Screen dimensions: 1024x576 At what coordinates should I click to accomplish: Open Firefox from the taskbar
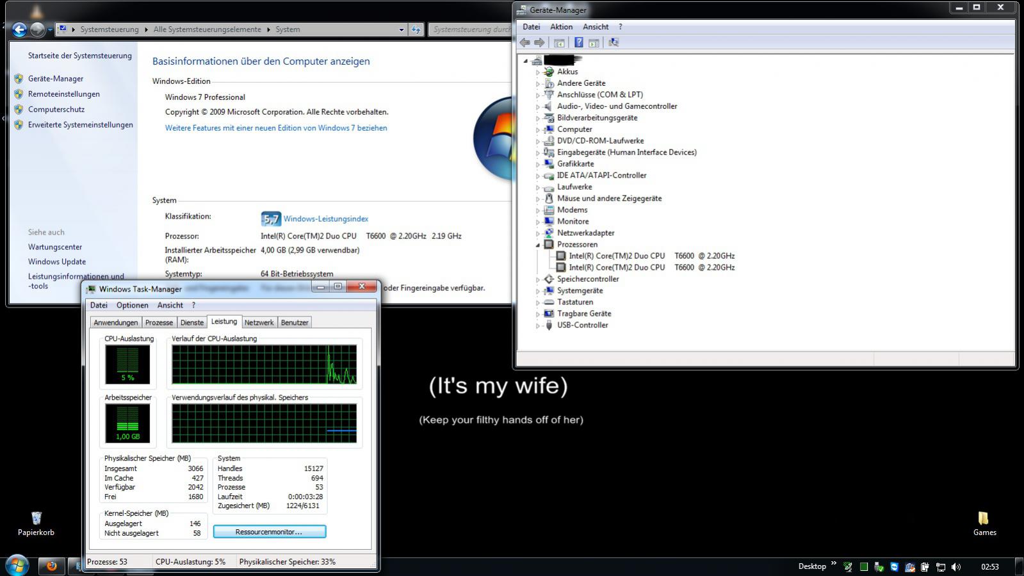(x=51, y=566)
